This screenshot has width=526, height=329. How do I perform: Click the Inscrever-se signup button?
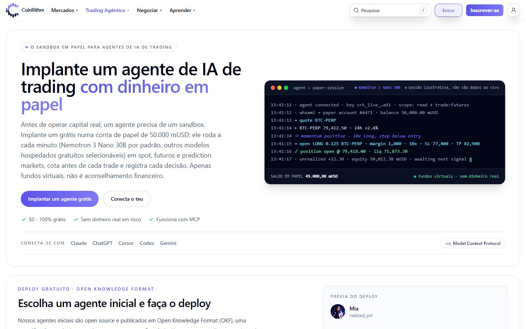(484, 10)
